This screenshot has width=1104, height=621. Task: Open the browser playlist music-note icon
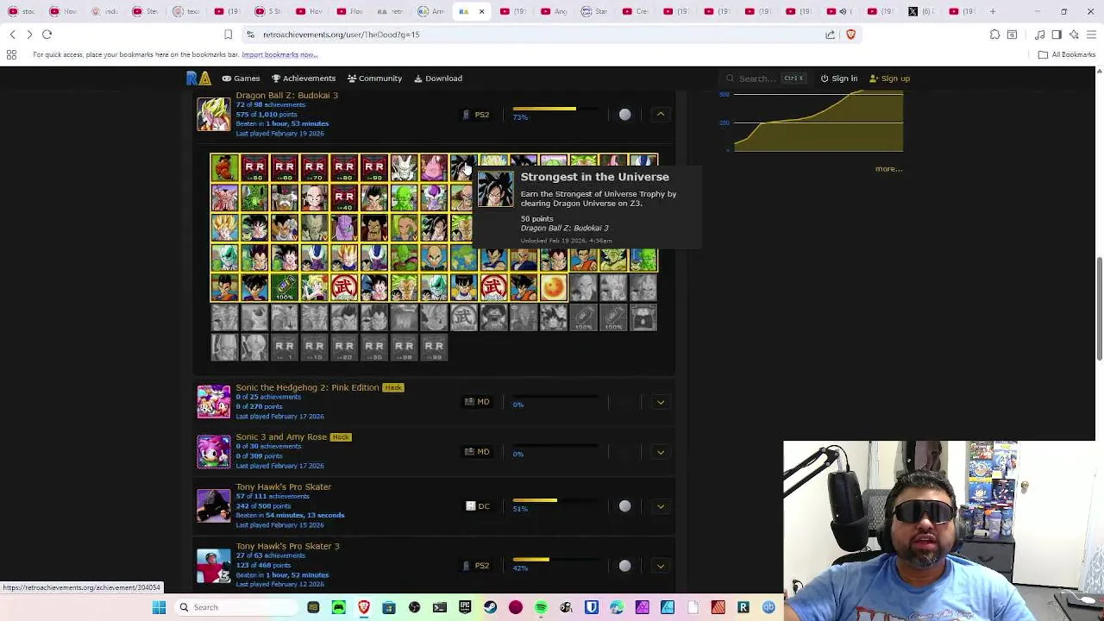pyautogui.click(x=1039, y=34)
